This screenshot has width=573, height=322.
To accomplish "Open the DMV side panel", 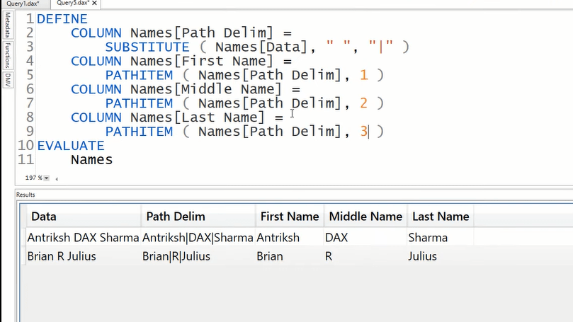I will (x=8, y=80).
